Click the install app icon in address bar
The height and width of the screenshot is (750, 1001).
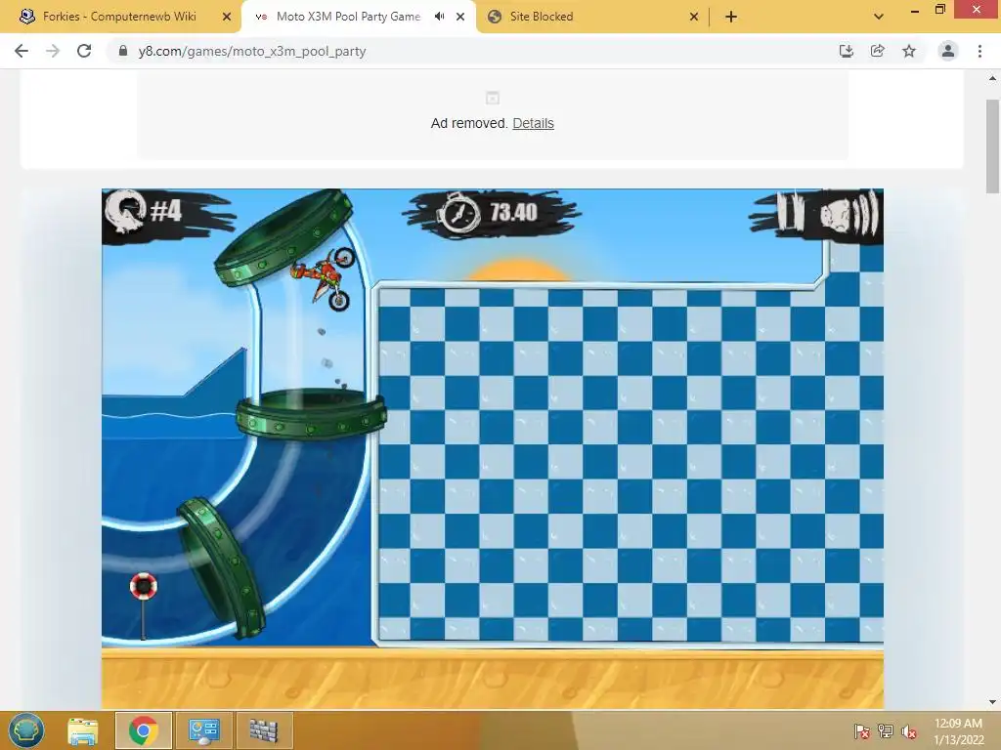[x=846, y=51]
